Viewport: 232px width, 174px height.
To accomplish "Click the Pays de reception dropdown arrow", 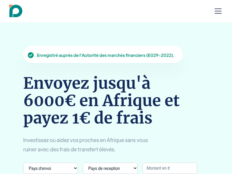I will point(135,168).
